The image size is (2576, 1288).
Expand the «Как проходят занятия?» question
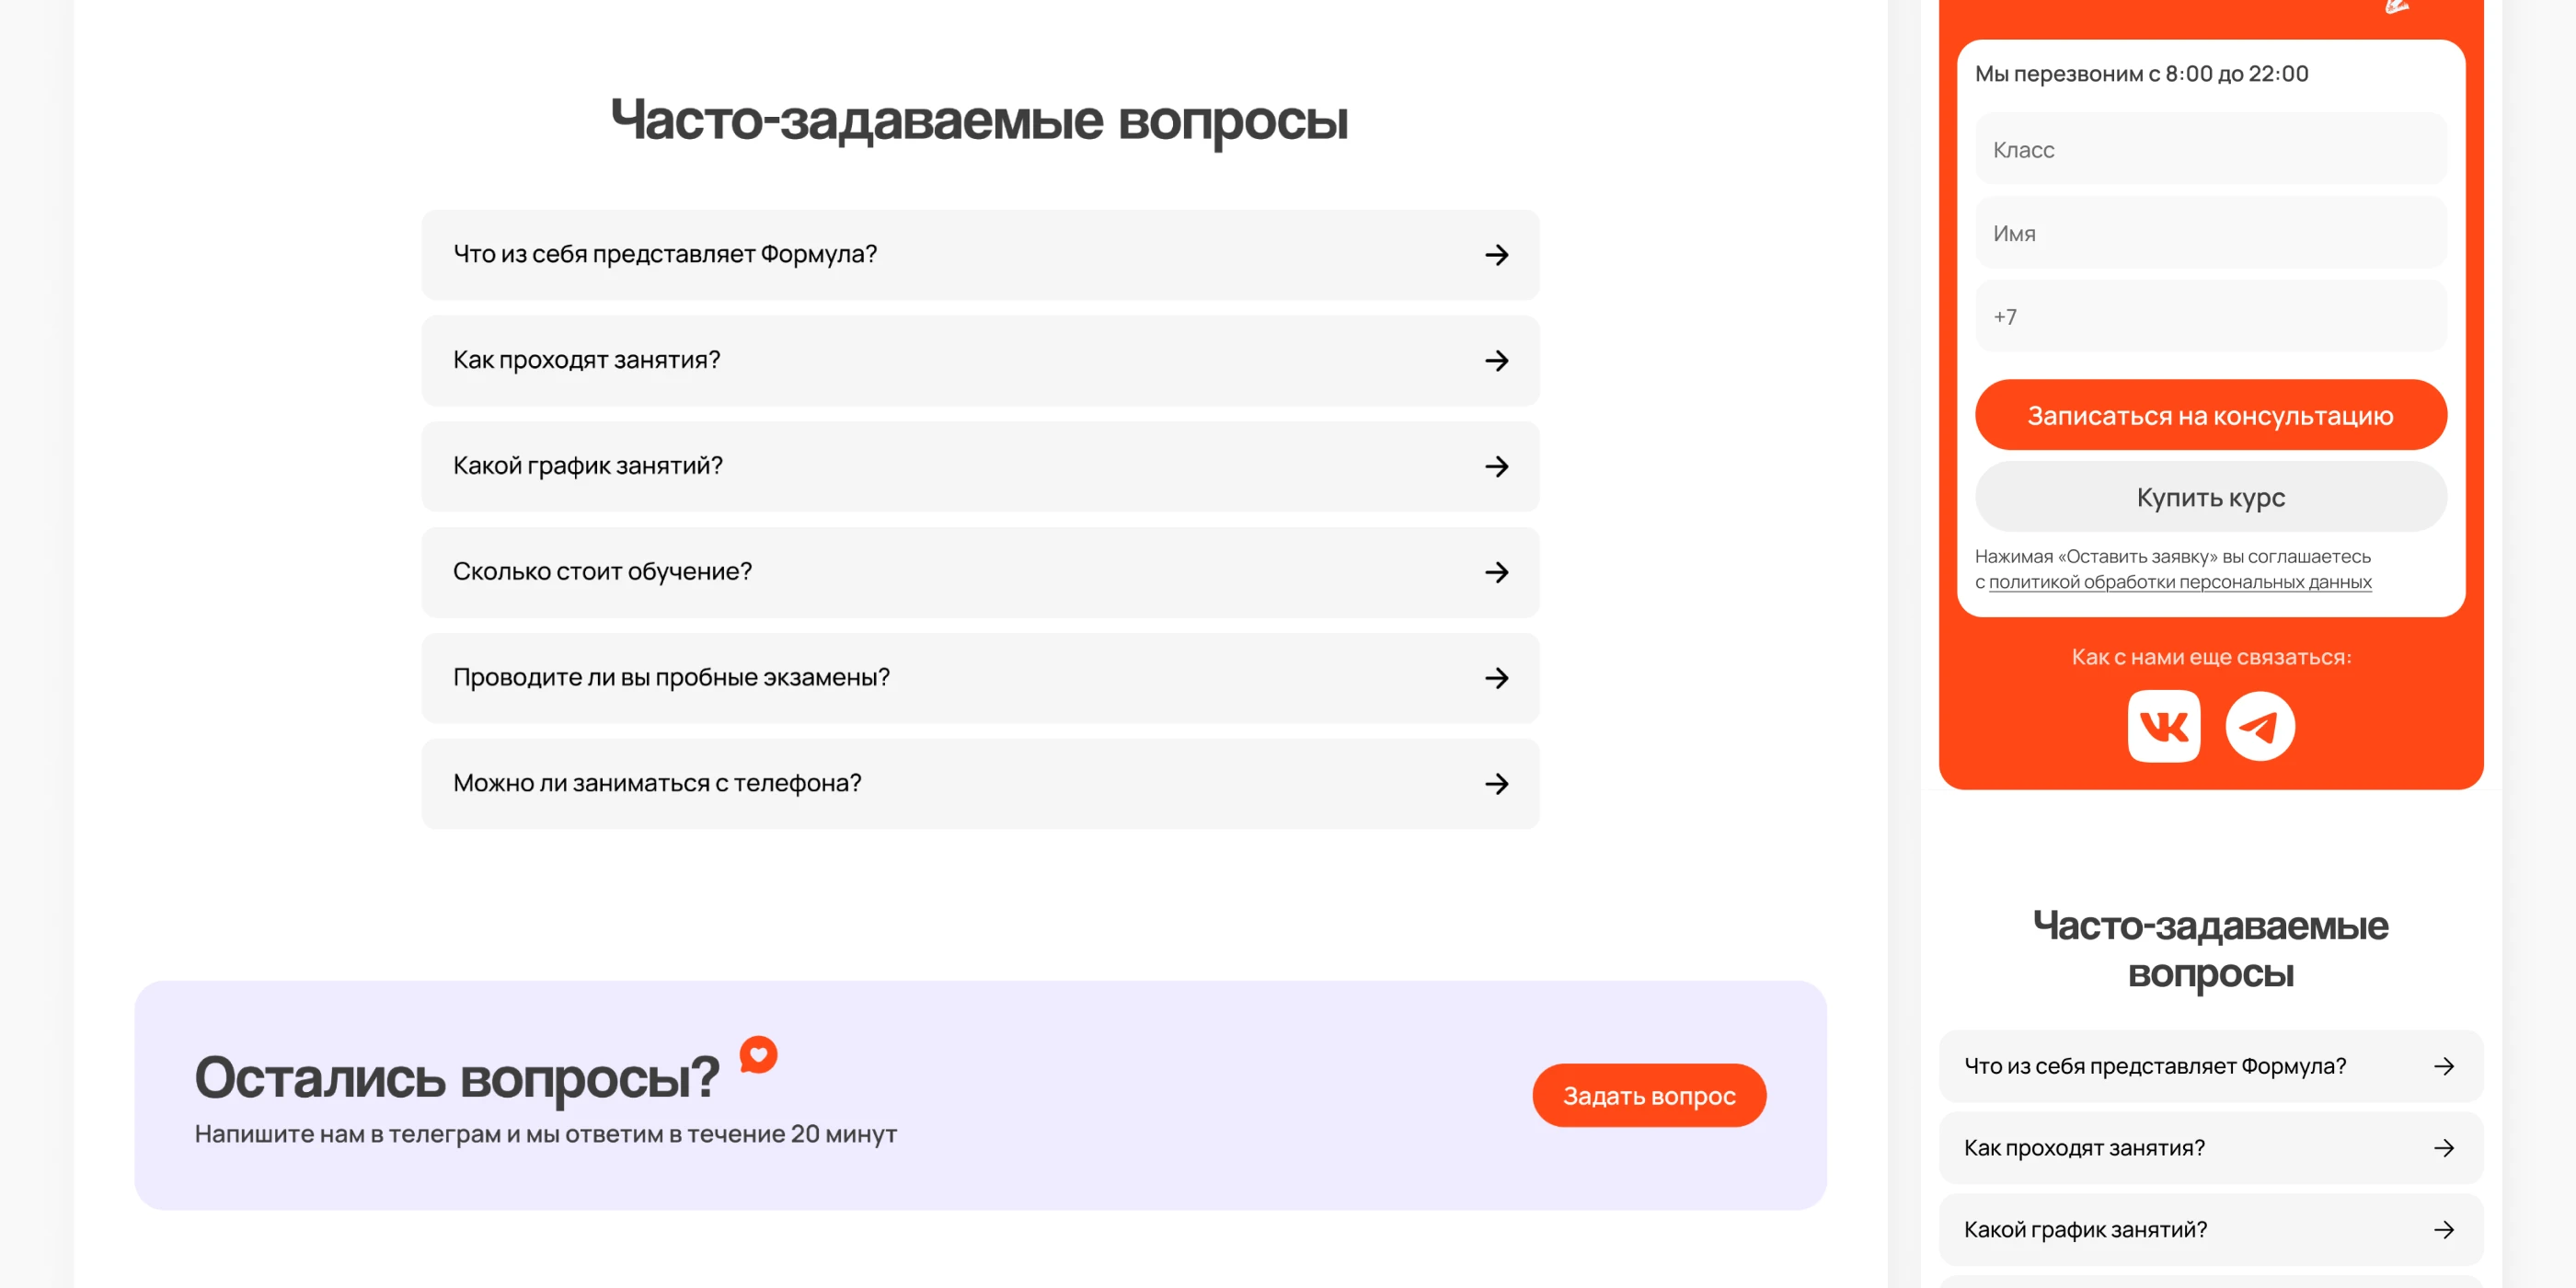pos(980,362)
